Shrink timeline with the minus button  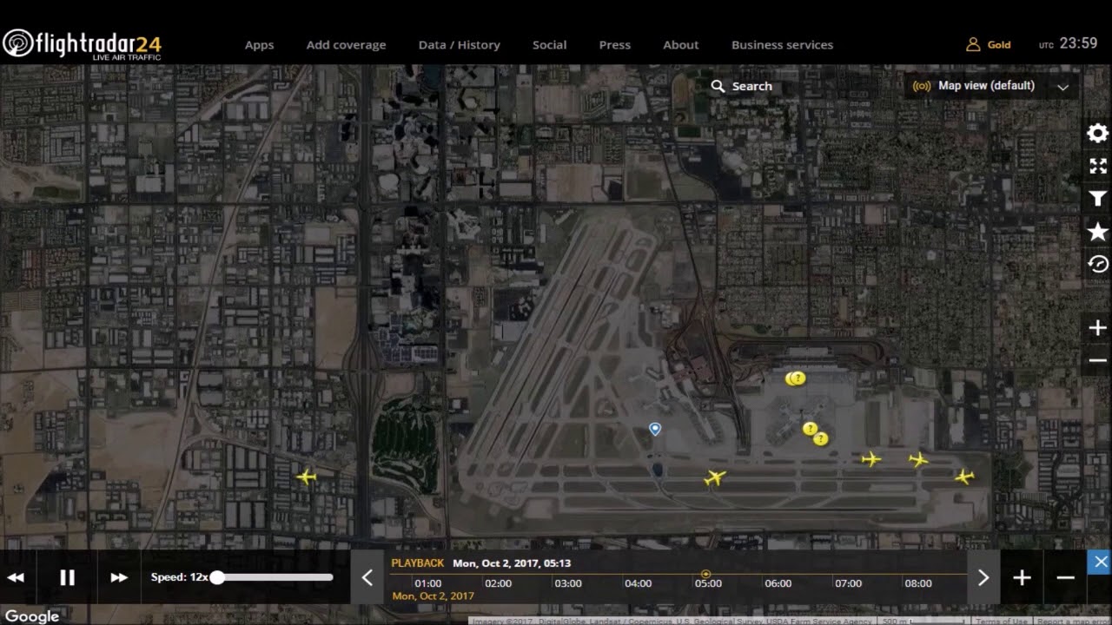(x=1066, y=577)
